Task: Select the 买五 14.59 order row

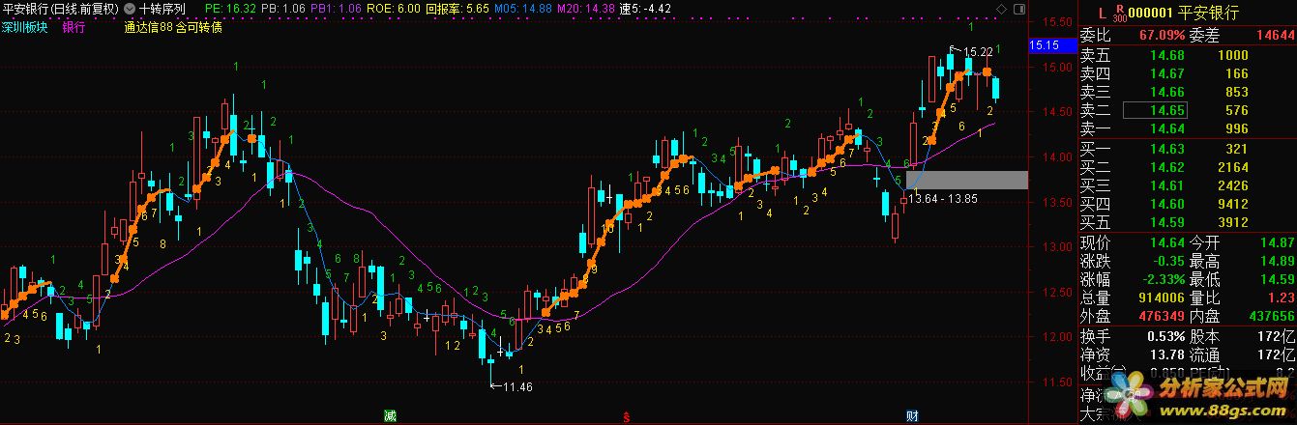Action: click(x=1187, y=222)
